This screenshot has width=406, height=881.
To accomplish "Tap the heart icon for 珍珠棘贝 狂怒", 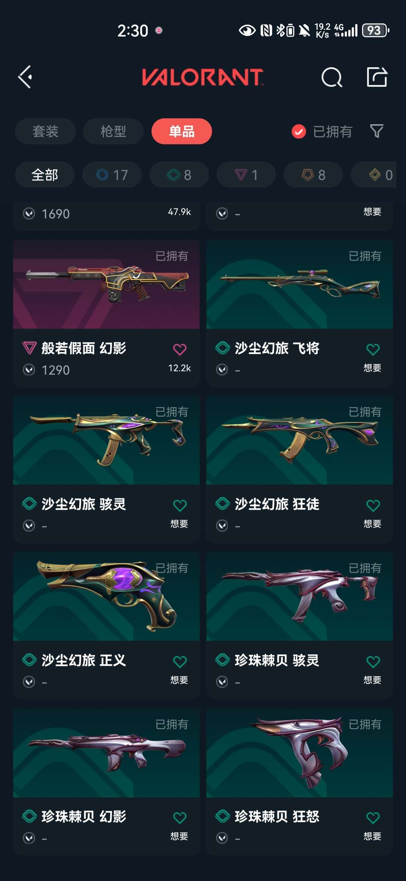I will [373, 818].
